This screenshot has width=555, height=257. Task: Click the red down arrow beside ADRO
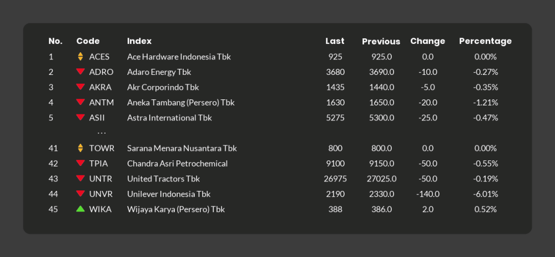tap(80, 72)
